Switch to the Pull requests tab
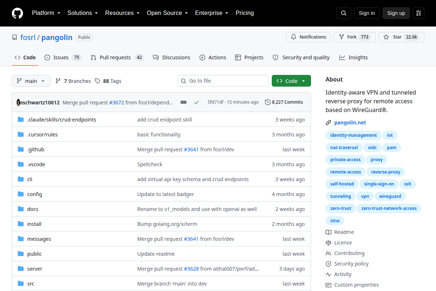 [117, 57]
